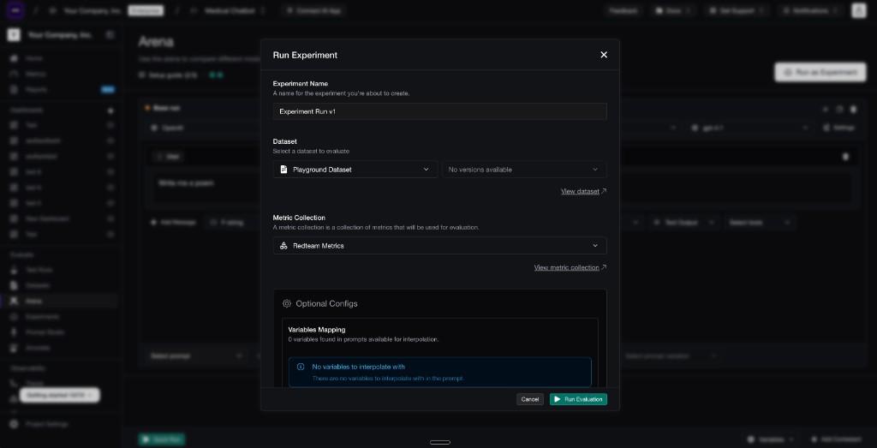Open the Playground Dataset dropdown
Viewport: 877px width, 448px height.
point(355,170)
